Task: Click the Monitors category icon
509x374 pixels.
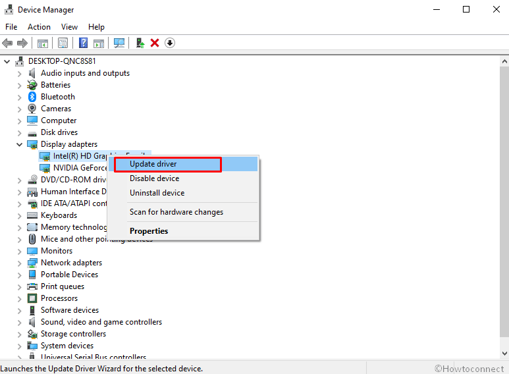Action: click(32, 251)
